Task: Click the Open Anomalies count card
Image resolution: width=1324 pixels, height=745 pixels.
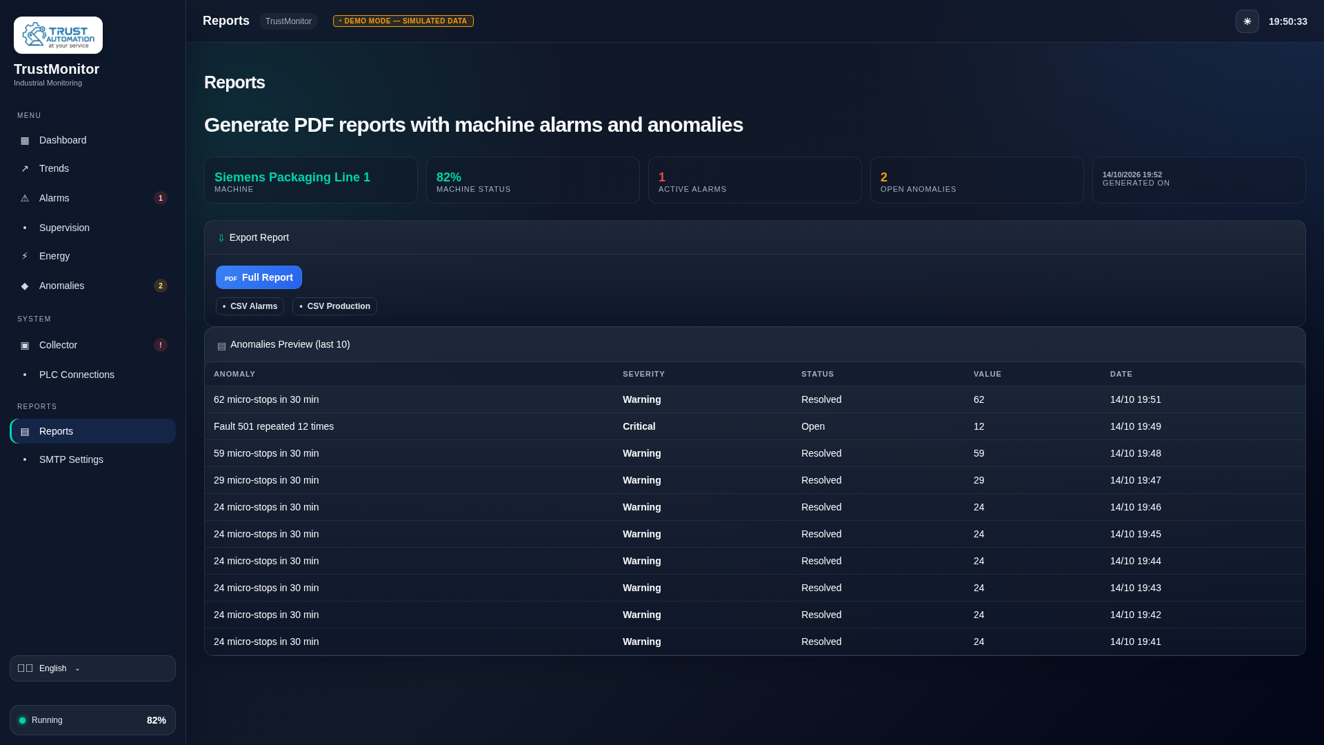Action: pyautogui.click(x=977, y=180)
